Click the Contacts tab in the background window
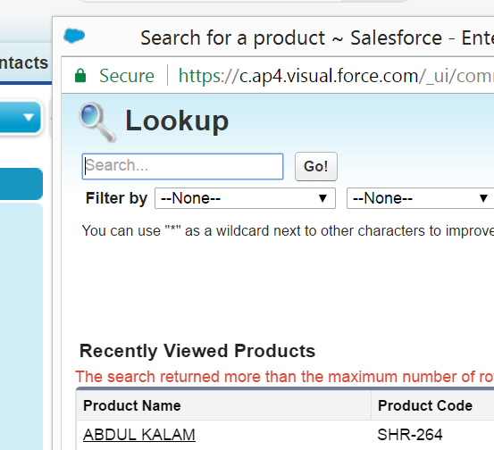The image size is (494, 450). (x=24, y=62)
